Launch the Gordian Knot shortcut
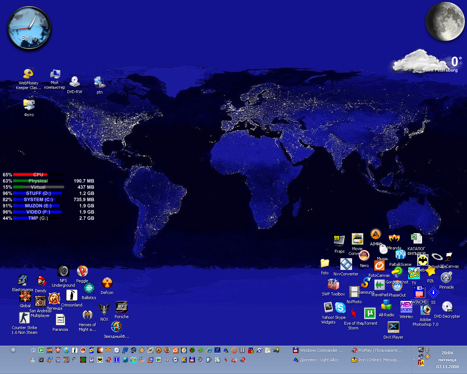 click(x=397, y=272)
